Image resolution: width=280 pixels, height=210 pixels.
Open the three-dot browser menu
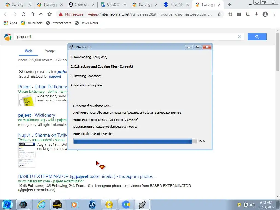[x=274, y=14]
